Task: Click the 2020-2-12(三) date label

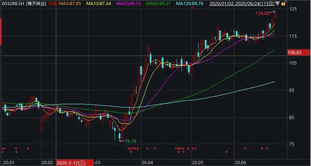Action: pyautogui.click(x=75, y=163)
